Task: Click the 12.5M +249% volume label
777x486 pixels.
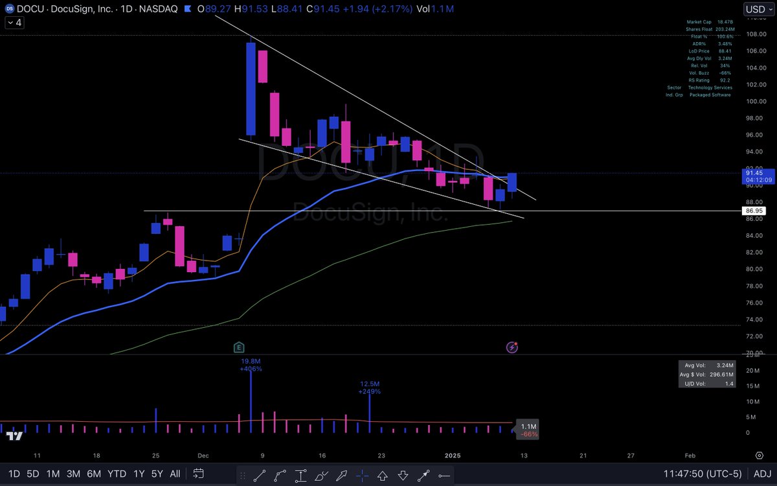Action: [369, 388]
